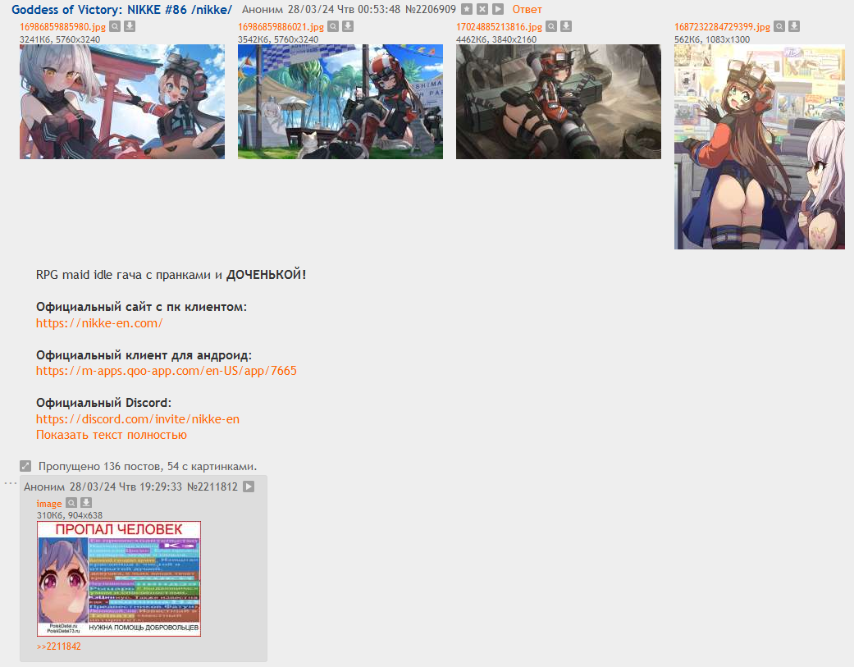Image resolution: width=854 pixels, height=667 pixels.
Task: Open post number №2206909
Action: click(x=430, y=9)
